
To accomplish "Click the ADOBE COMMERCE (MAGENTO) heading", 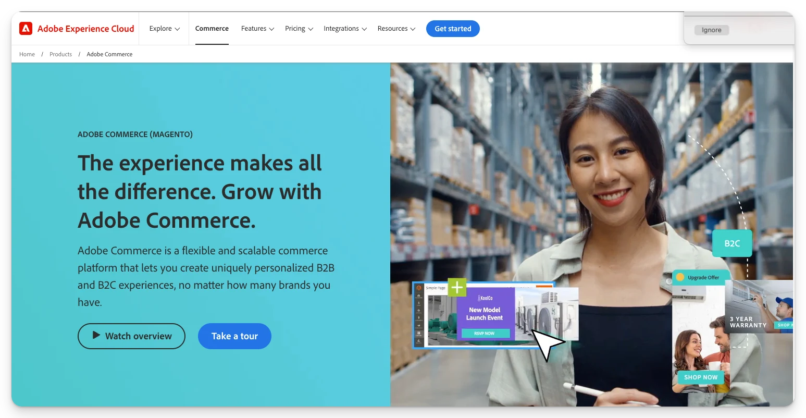I will [x=135, y=134].
